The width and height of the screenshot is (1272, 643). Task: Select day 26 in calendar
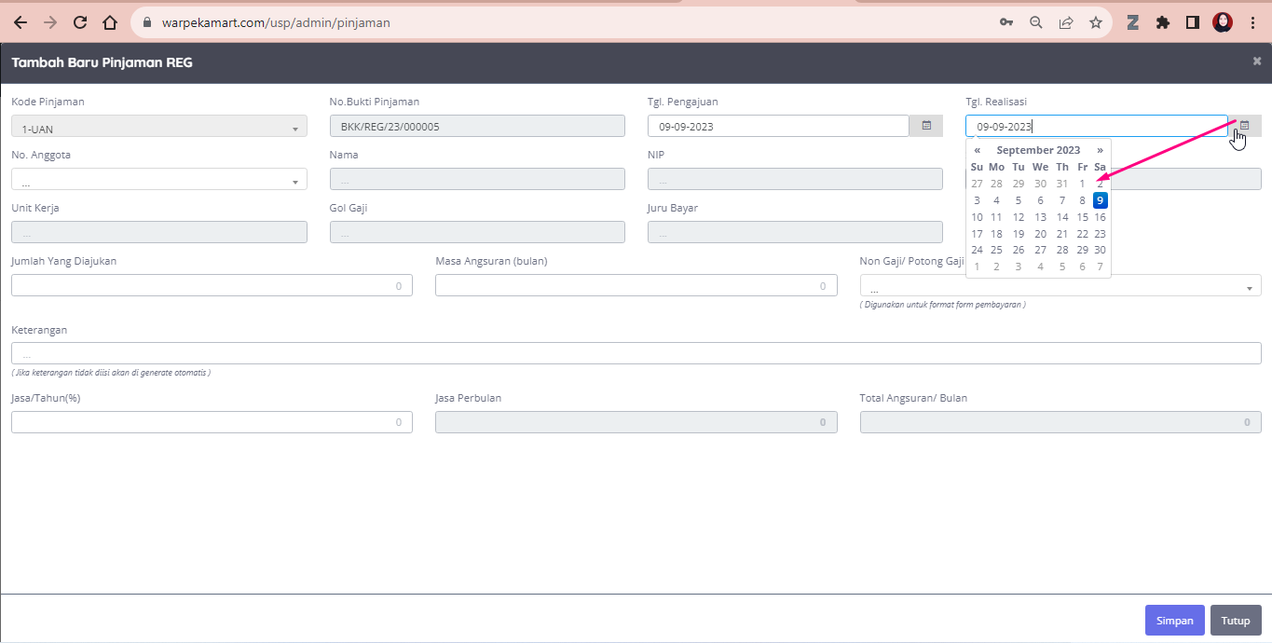(x=1019, y=250)
